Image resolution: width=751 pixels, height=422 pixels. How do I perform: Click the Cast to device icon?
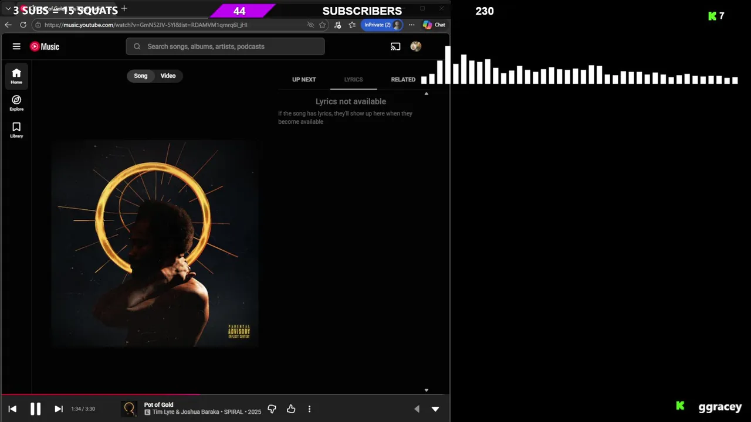(395, 46)
